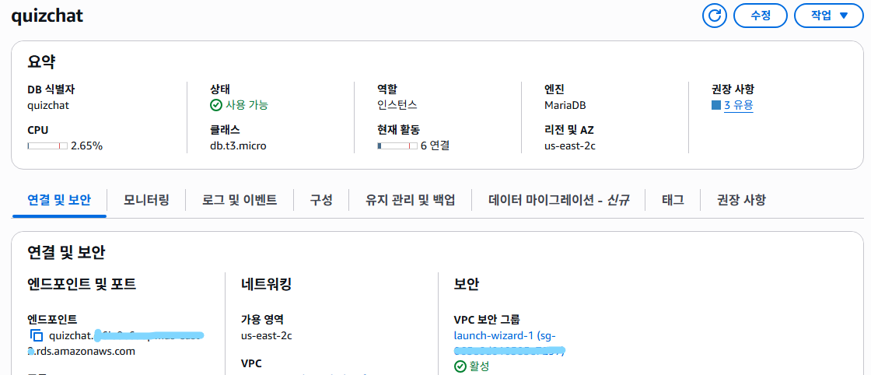Open the 3 유용 recommendations link
871x375 pixels.
tap(739, 105)
